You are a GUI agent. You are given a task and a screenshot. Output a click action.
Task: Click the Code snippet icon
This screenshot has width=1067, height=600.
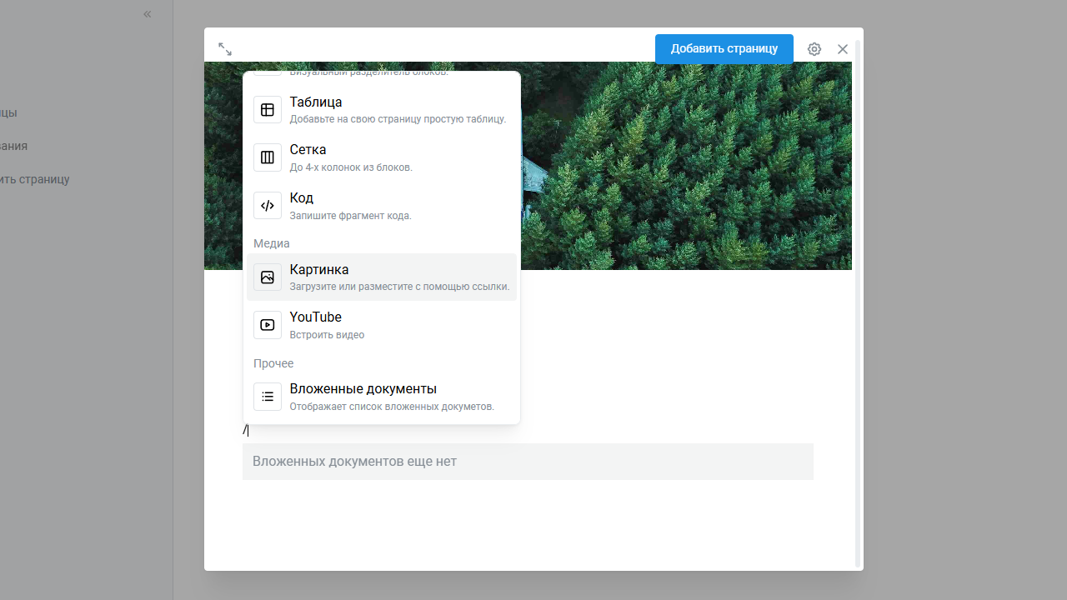coord(268,206)
